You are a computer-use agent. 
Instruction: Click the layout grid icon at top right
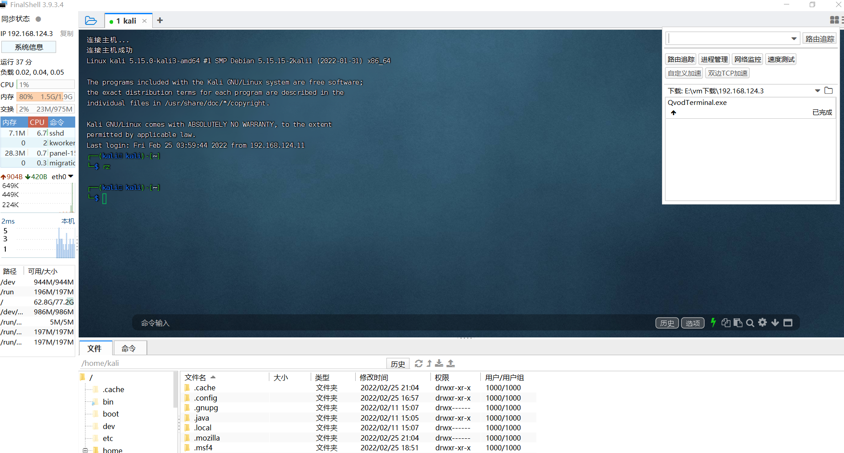tap(834, 20)
